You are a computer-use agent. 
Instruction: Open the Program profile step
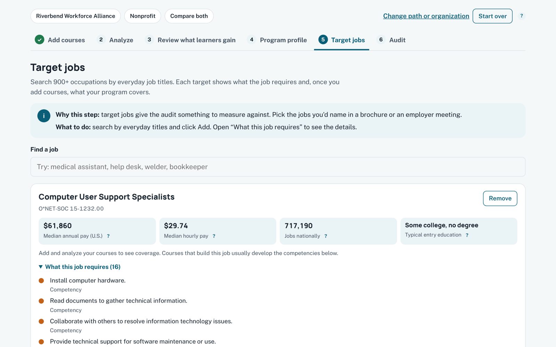click(277, 40)
